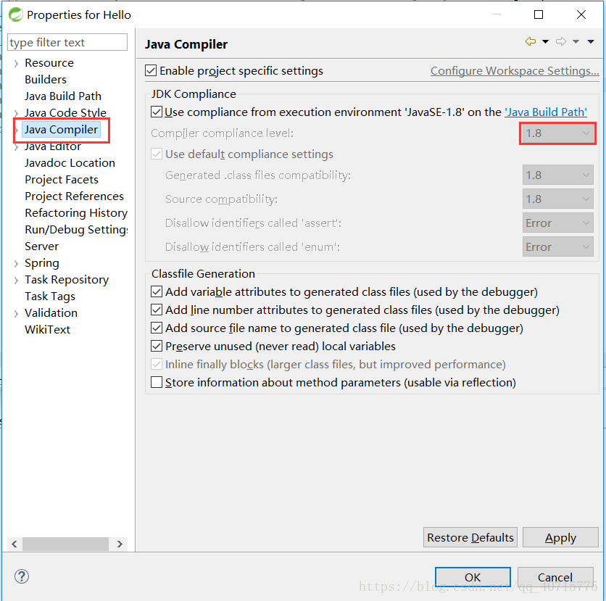The height and width of the screenshot is (601, 606).
Task: Select Task Tags entry
Action: pos(50,297)
